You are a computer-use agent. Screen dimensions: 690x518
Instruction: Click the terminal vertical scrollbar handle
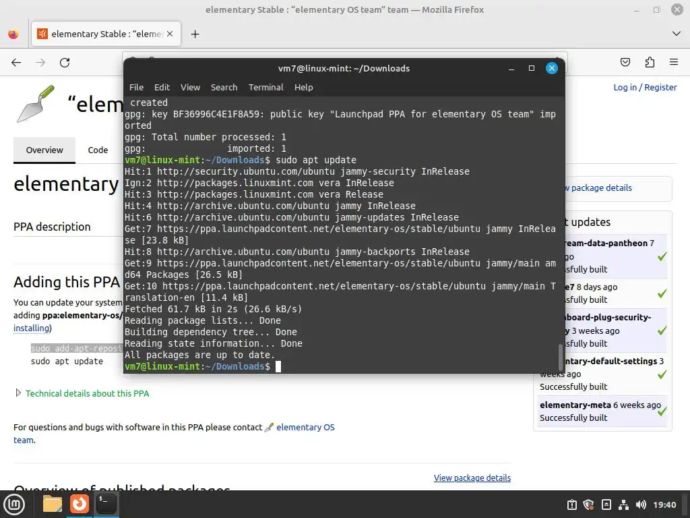point(560,357)
